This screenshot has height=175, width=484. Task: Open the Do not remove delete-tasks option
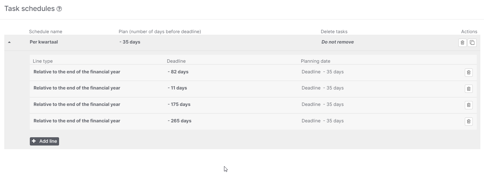[338, 42]
